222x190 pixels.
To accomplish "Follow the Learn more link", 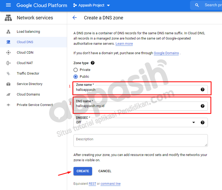I will coord(124,44).
